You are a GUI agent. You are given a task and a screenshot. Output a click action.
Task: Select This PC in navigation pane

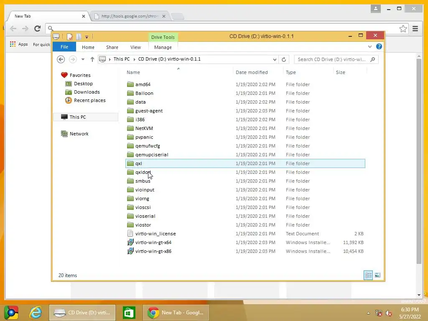86,117
